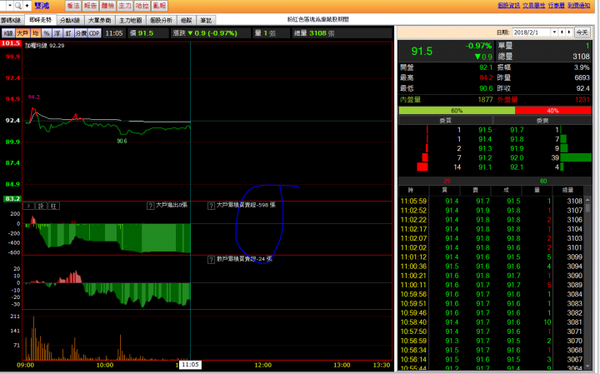Click the 內盤量 1877 value row
This screenshot has width=600, height=374.
click(446, 99)
